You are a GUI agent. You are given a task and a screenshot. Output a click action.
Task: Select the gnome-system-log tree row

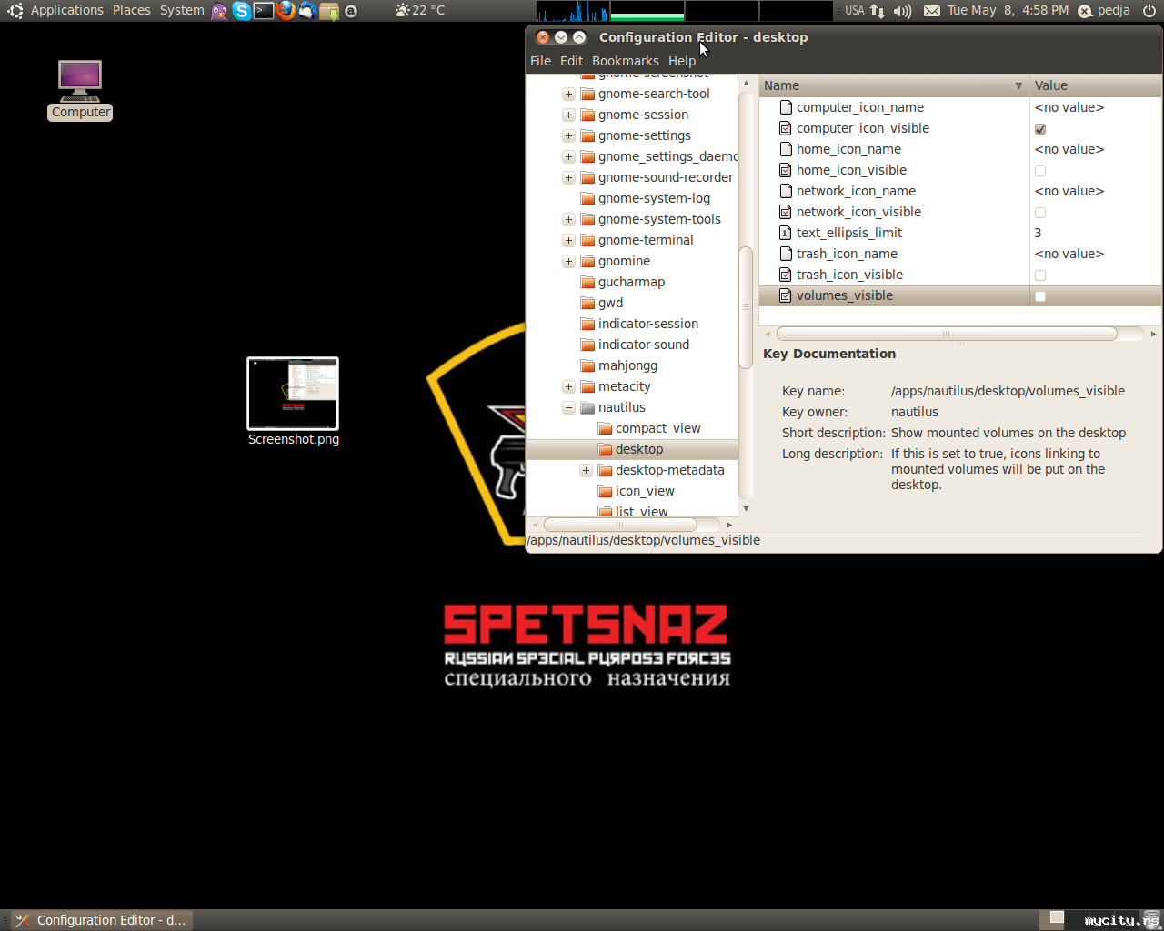pos(632,198)
